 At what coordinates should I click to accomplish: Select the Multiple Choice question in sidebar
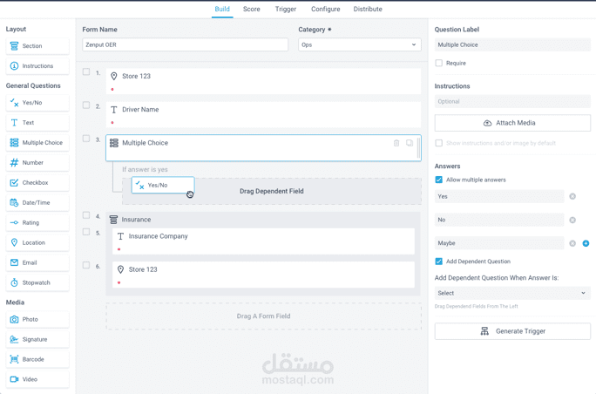point(37,143)
